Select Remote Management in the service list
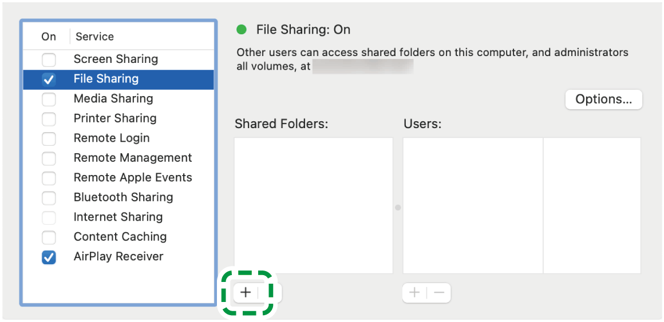Screen dimensions: 664x322 click(x=132, y=158)
